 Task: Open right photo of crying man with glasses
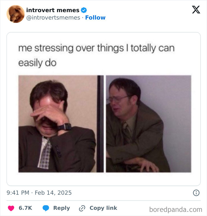148,124
